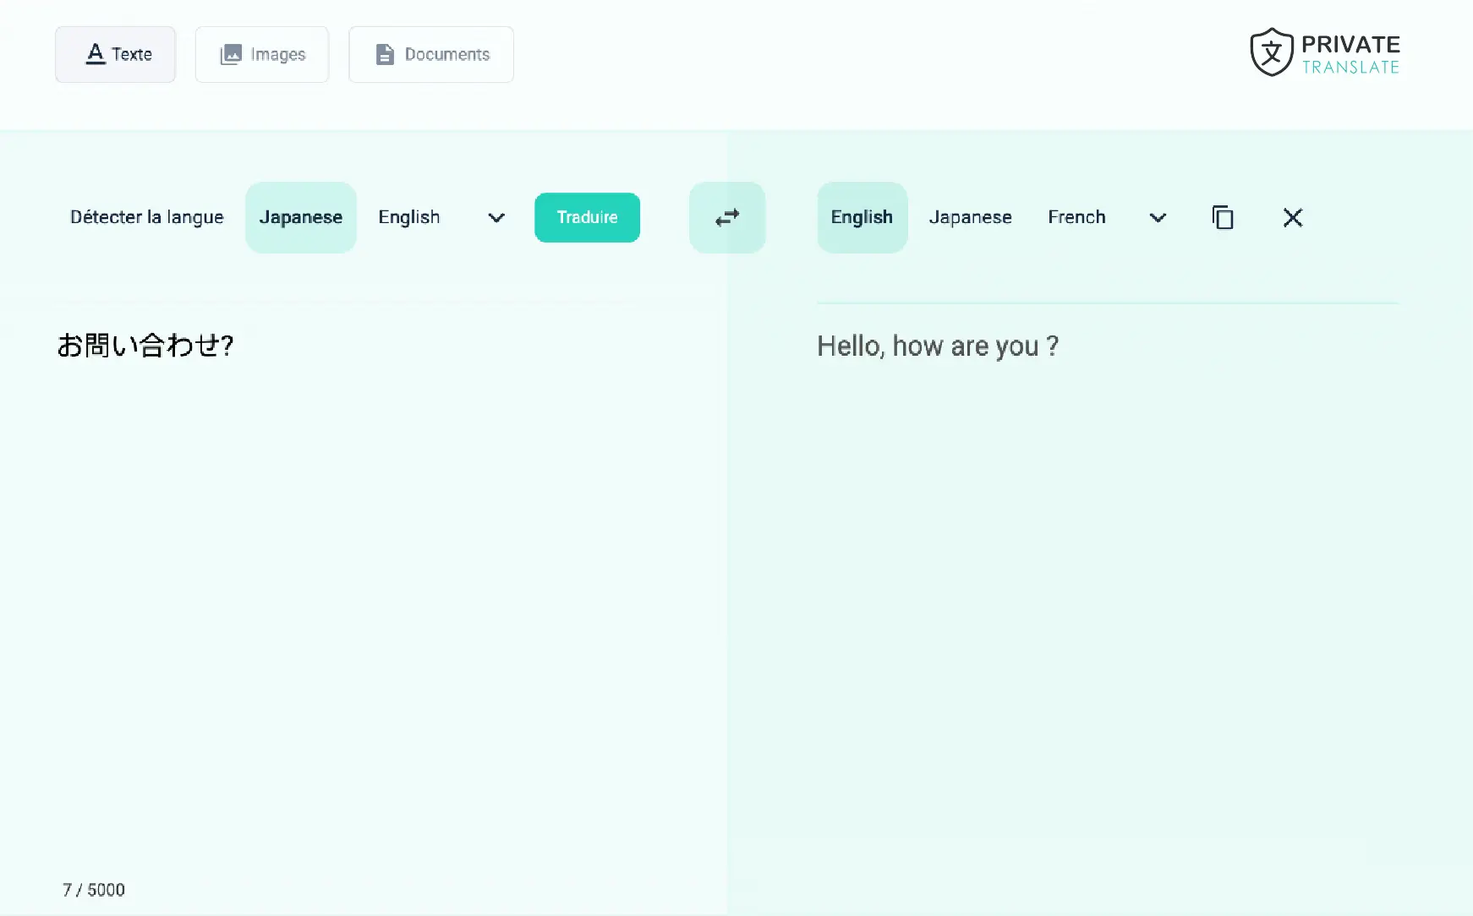
Task: Select Détecter la langue for source
Action: 147,217
